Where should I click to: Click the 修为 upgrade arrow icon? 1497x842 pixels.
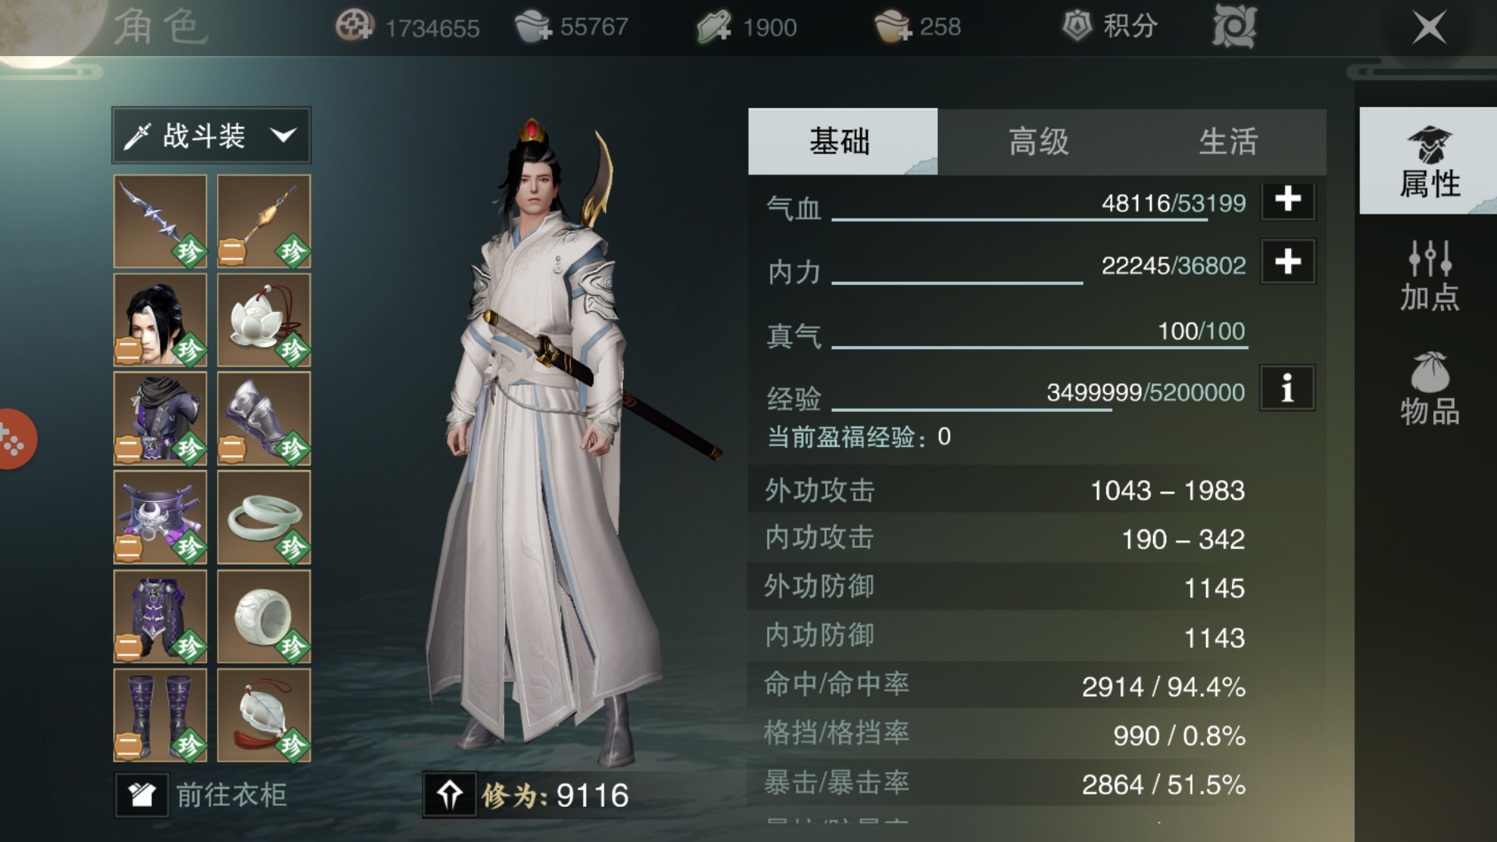[449, 794]
